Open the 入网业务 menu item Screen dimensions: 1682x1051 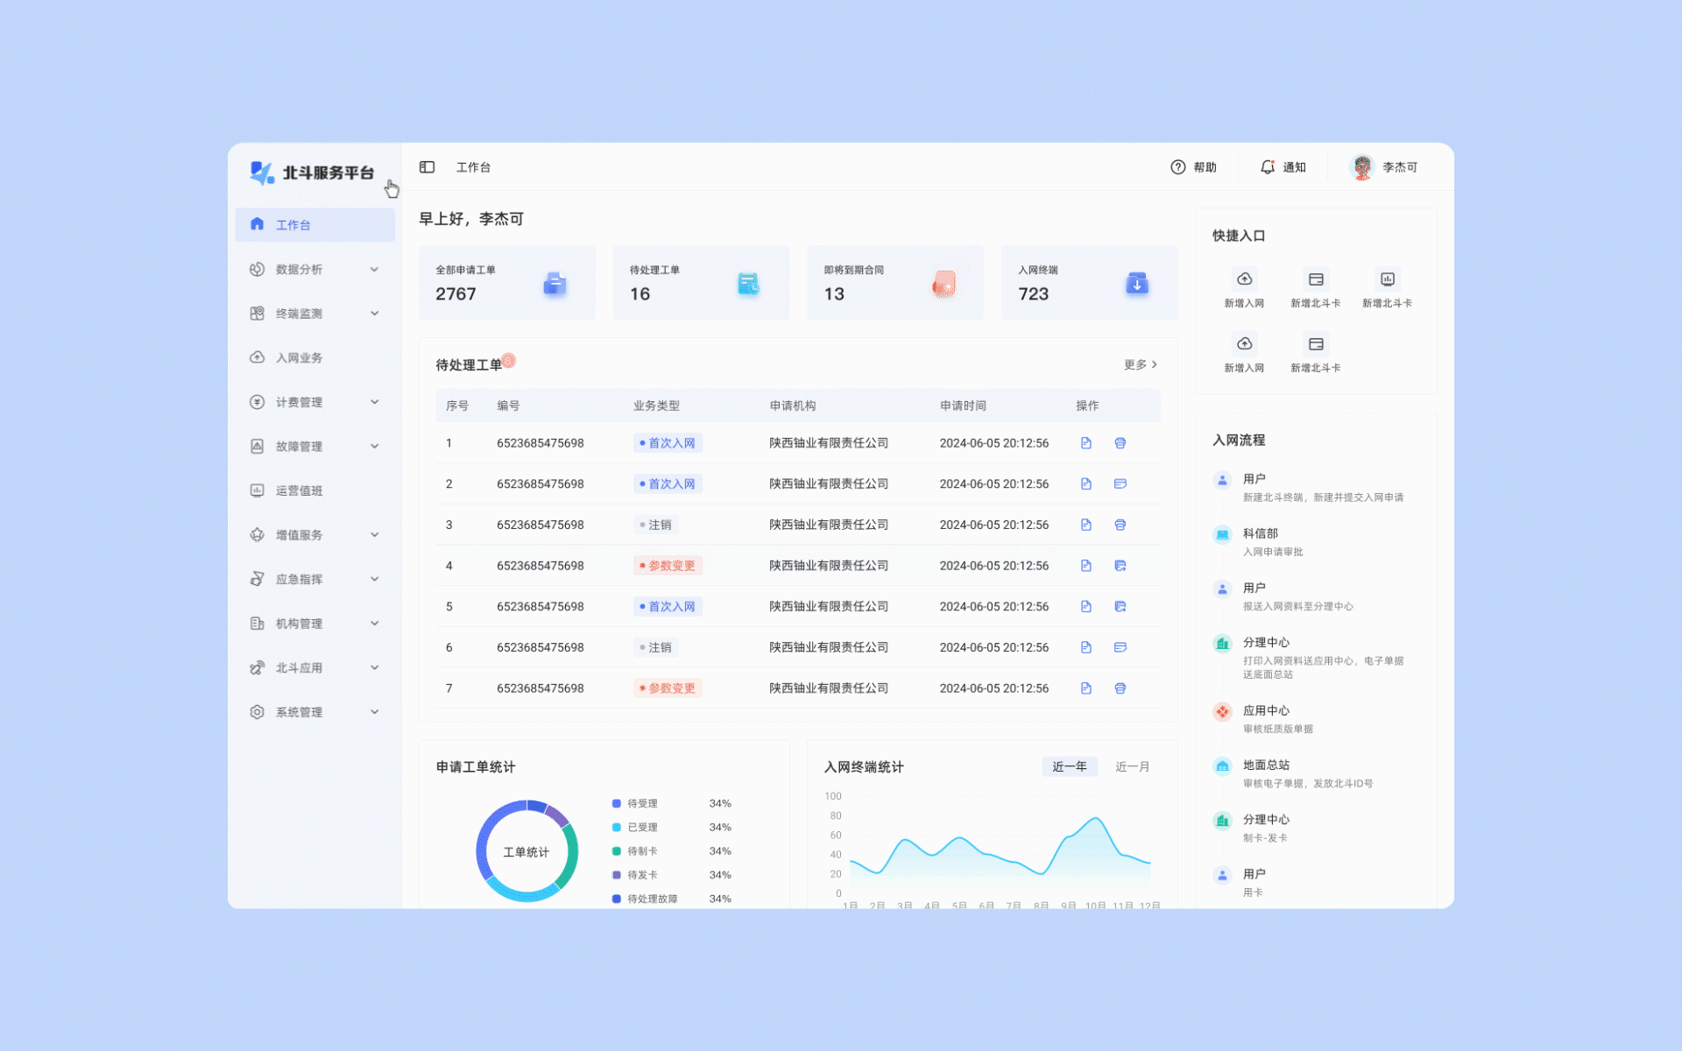click(x=299, y=357)
